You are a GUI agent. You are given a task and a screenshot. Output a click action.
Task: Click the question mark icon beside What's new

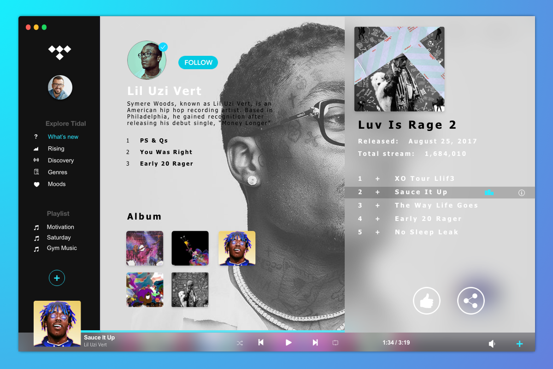coord(36,137)
